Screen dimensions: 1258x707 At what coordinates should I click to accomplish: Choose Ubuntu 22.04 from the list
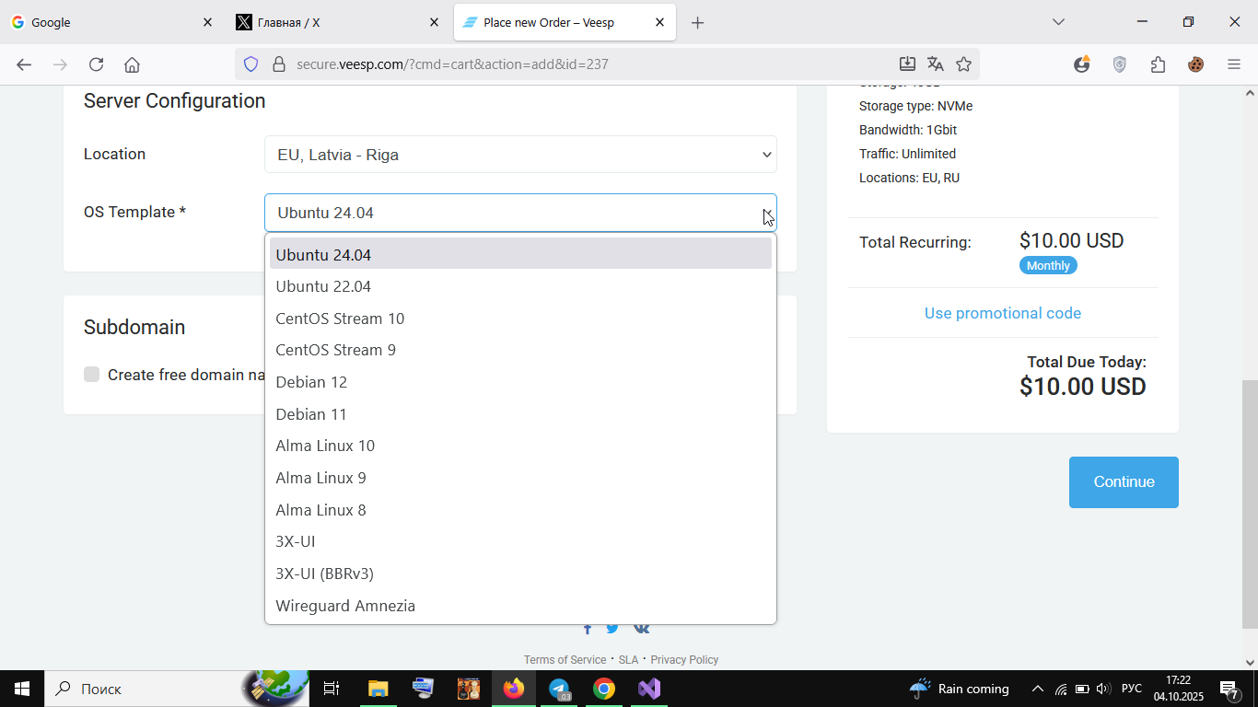(520, 286)
